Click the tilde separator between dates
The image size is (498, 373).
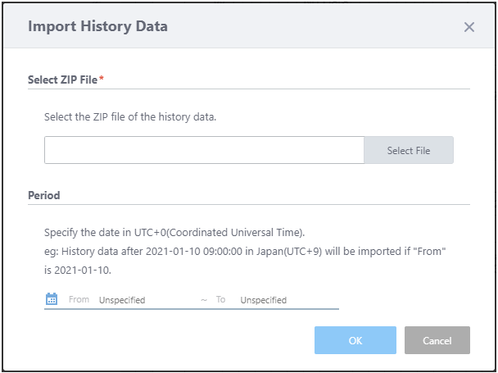coord(203,300)
